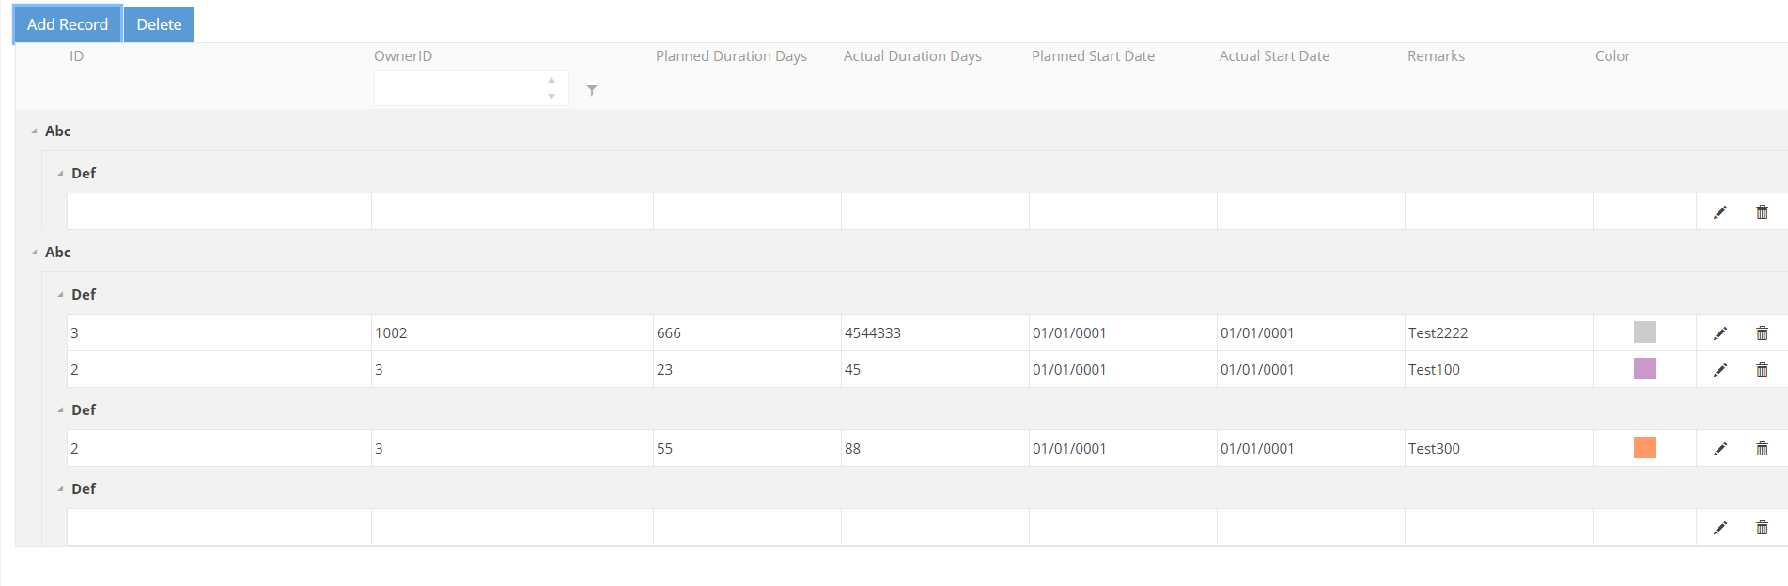Collapse the Def group containing Test300
This screenshot has height=586, width=1788.
[61, 410]
